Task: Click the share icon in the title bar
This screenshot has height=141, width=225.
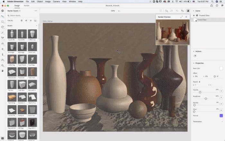Action: coord(212,5)
